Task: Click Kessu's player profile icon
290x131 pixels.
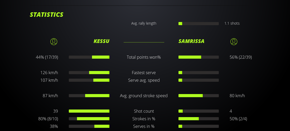Action: (54, 41)
